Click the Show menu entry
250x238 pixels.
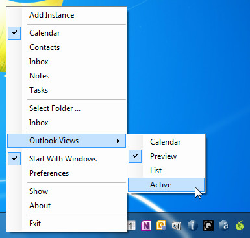tap(66, 191)
